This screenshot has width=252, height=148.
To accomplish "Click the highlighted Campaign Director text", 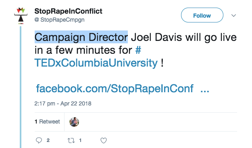I will click(x=81, y=37).
